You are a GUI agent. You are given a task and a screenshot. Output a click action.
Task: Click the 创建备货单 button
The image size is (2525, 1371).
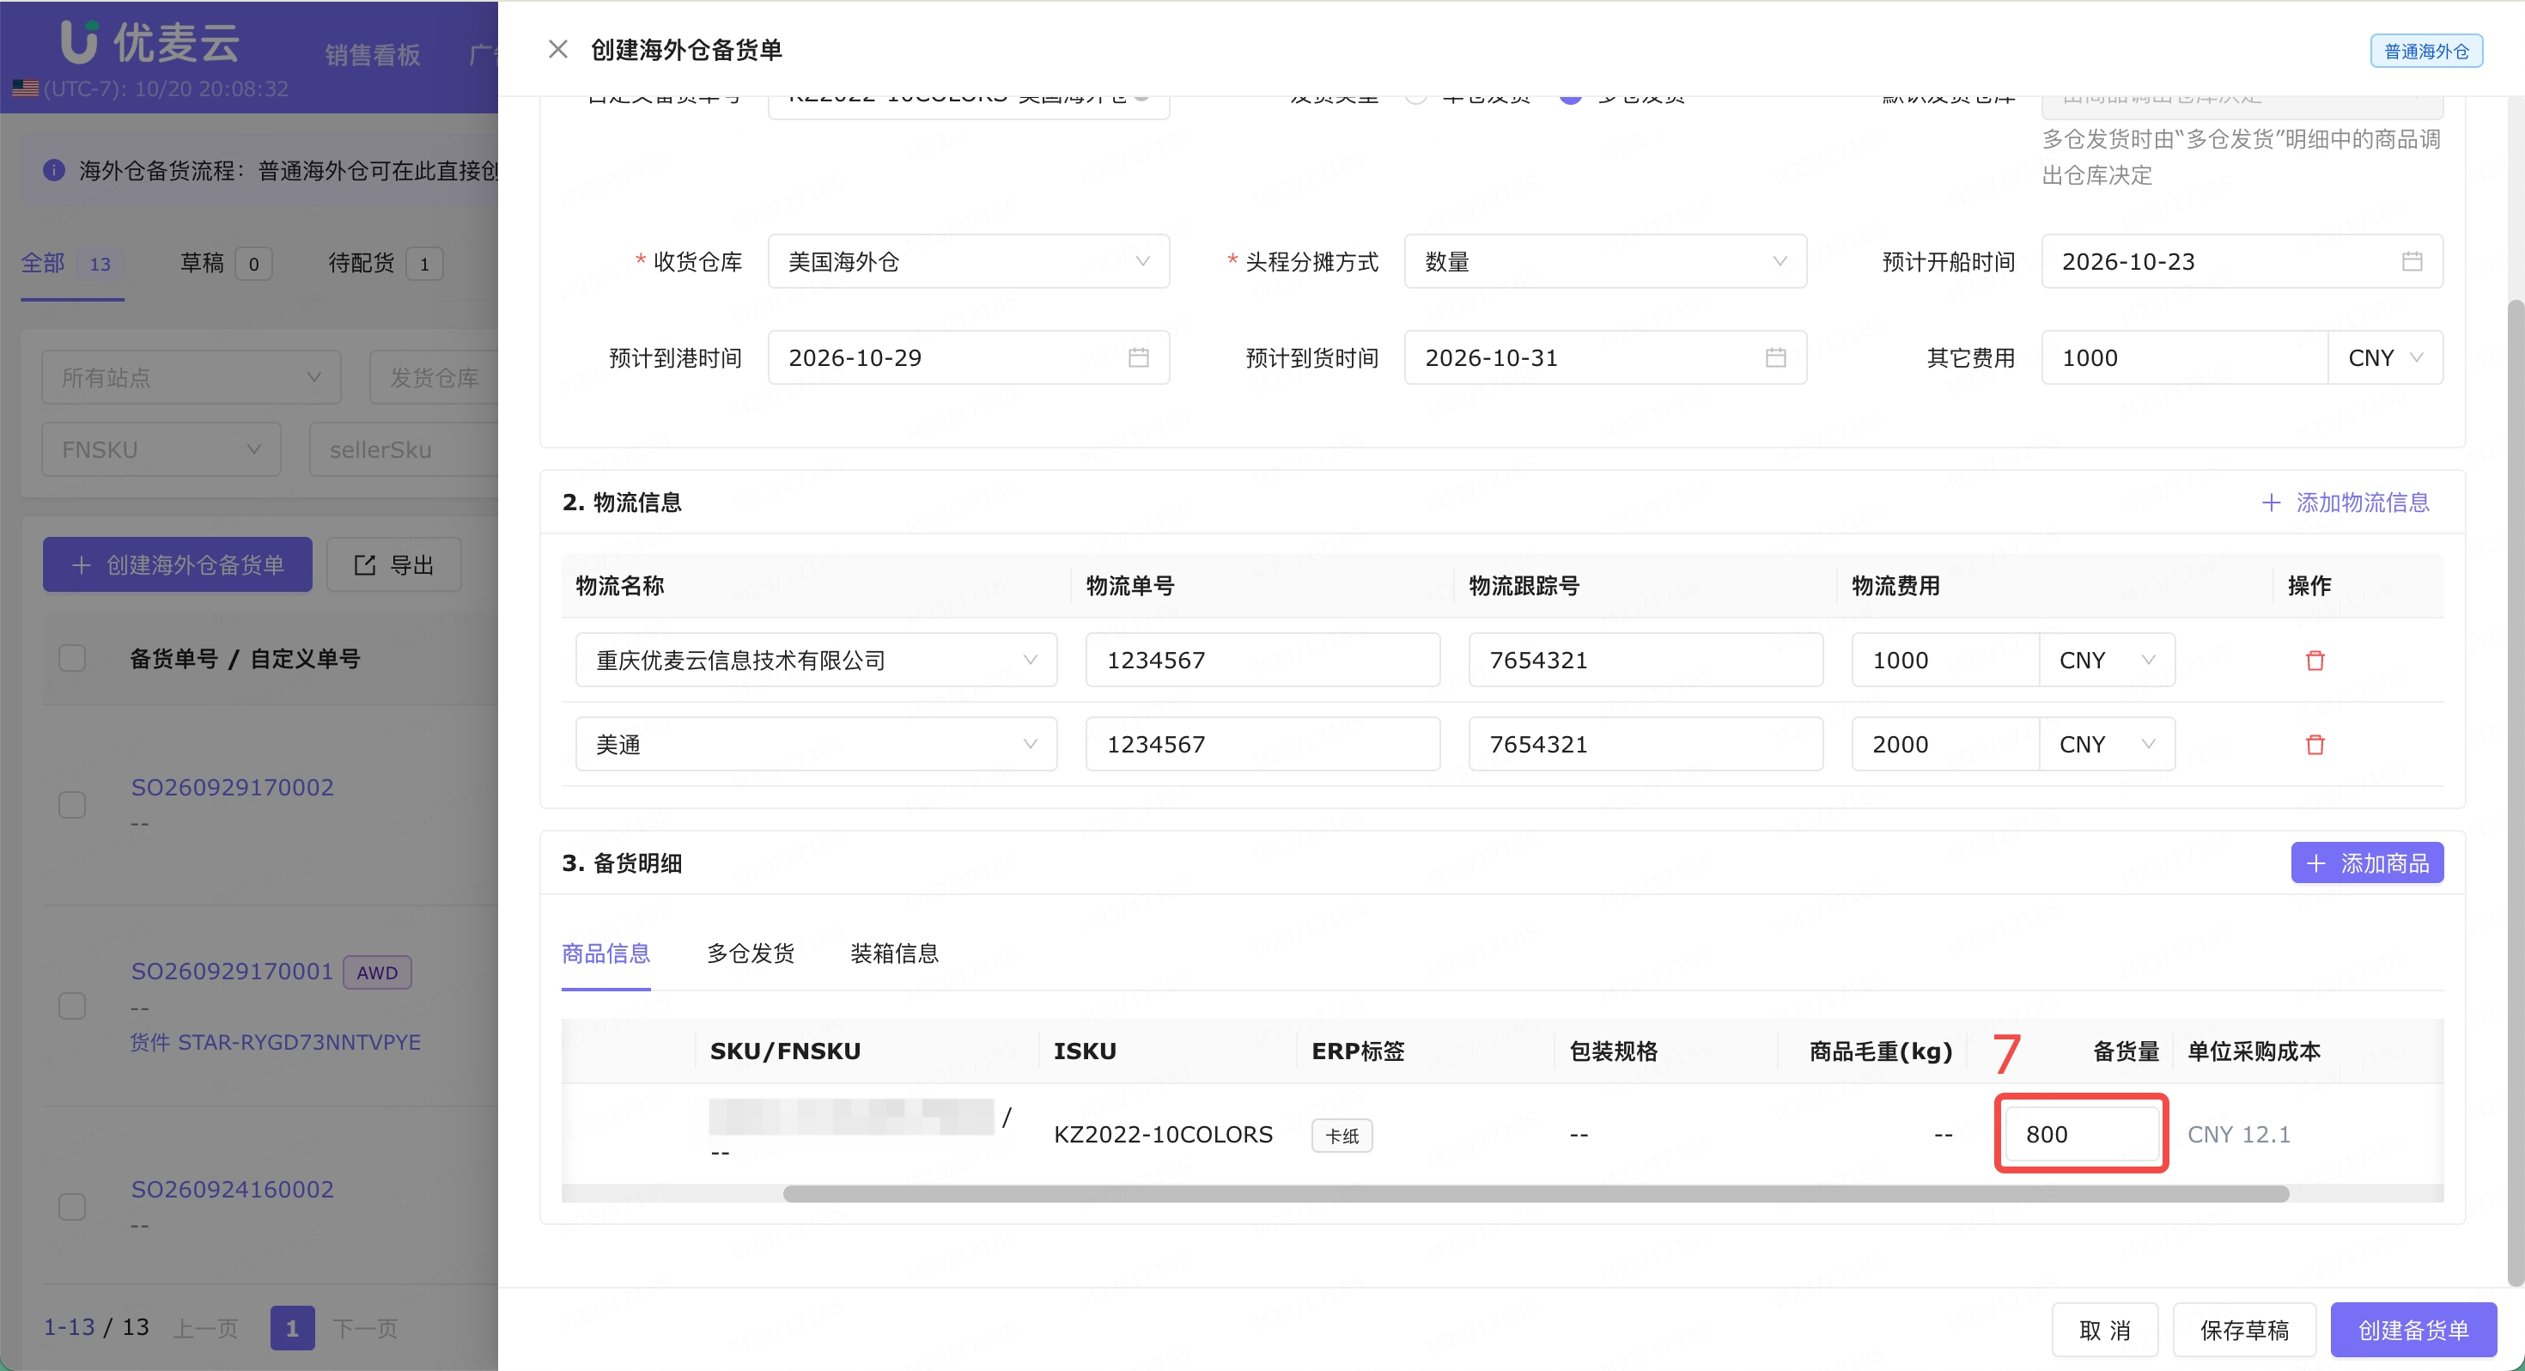(x=2413, y=1330)
